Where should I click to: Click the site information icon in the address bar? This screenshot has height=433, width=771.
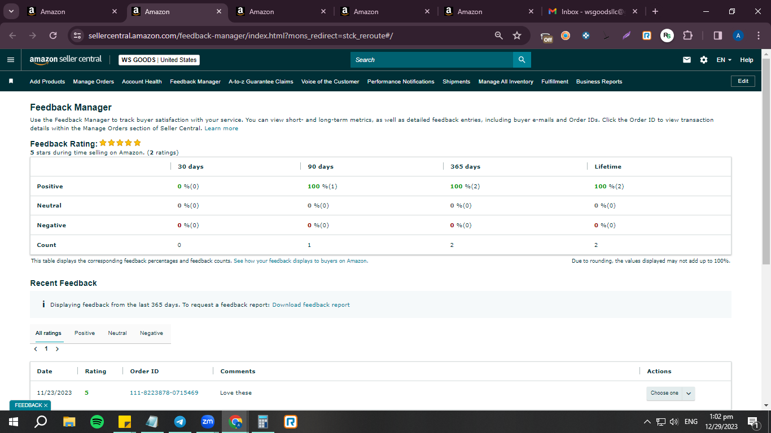(x=77, y=36)
